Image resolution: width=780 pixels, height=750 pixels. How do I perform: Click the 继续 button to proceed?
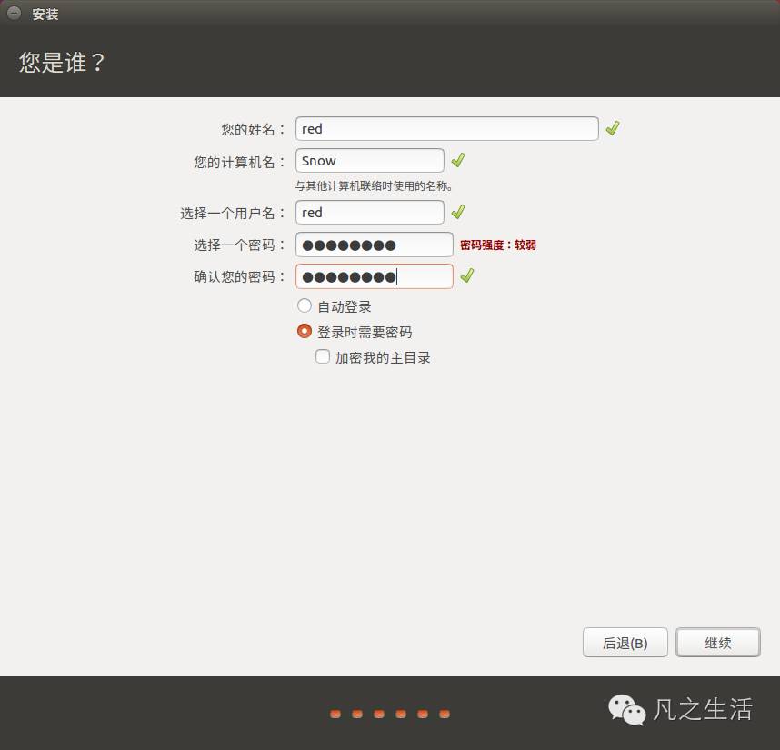(717, 642)
